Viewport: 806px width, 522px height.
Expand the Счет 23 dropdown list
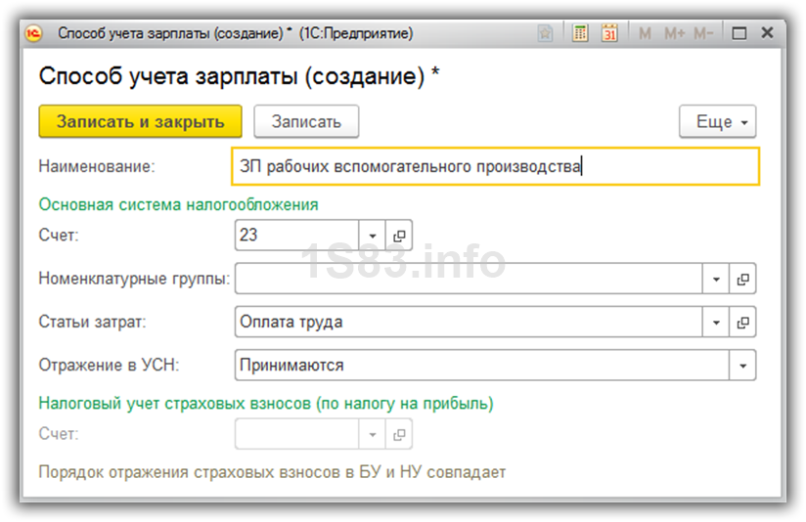point(373,237)
